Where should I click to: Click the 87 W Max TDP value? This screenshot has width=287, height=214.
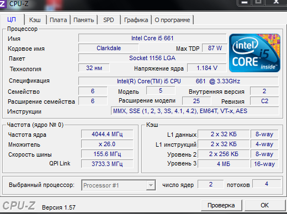coord(215,48)
